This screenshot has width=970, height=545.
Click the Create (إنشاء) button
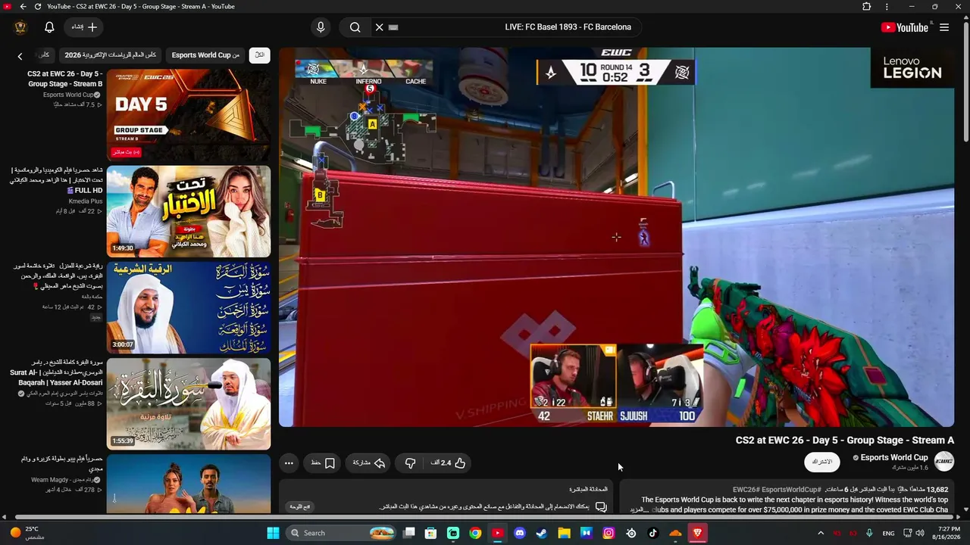(84, 27)
